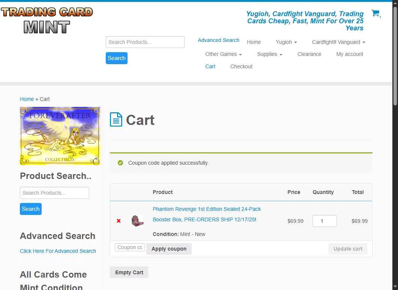This screenshot has width=398, height=290.
Task: Select the Cart menu item
Action: (x=210, y=66)
